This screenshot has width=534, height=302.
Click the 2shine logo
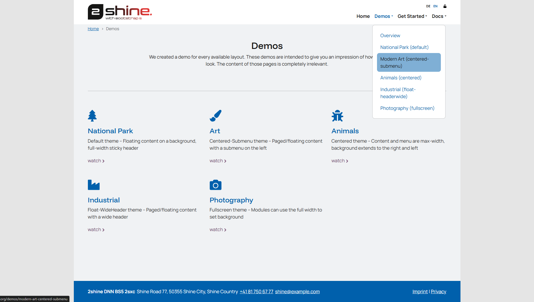[x=120, y=12]
